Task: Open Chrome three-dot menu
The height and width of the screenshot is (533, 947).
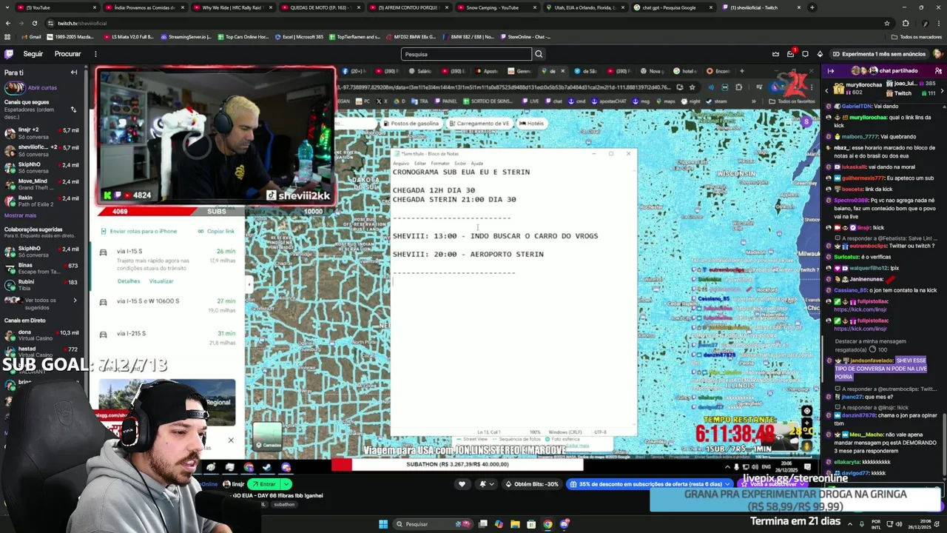Action: tap(939, 23)
